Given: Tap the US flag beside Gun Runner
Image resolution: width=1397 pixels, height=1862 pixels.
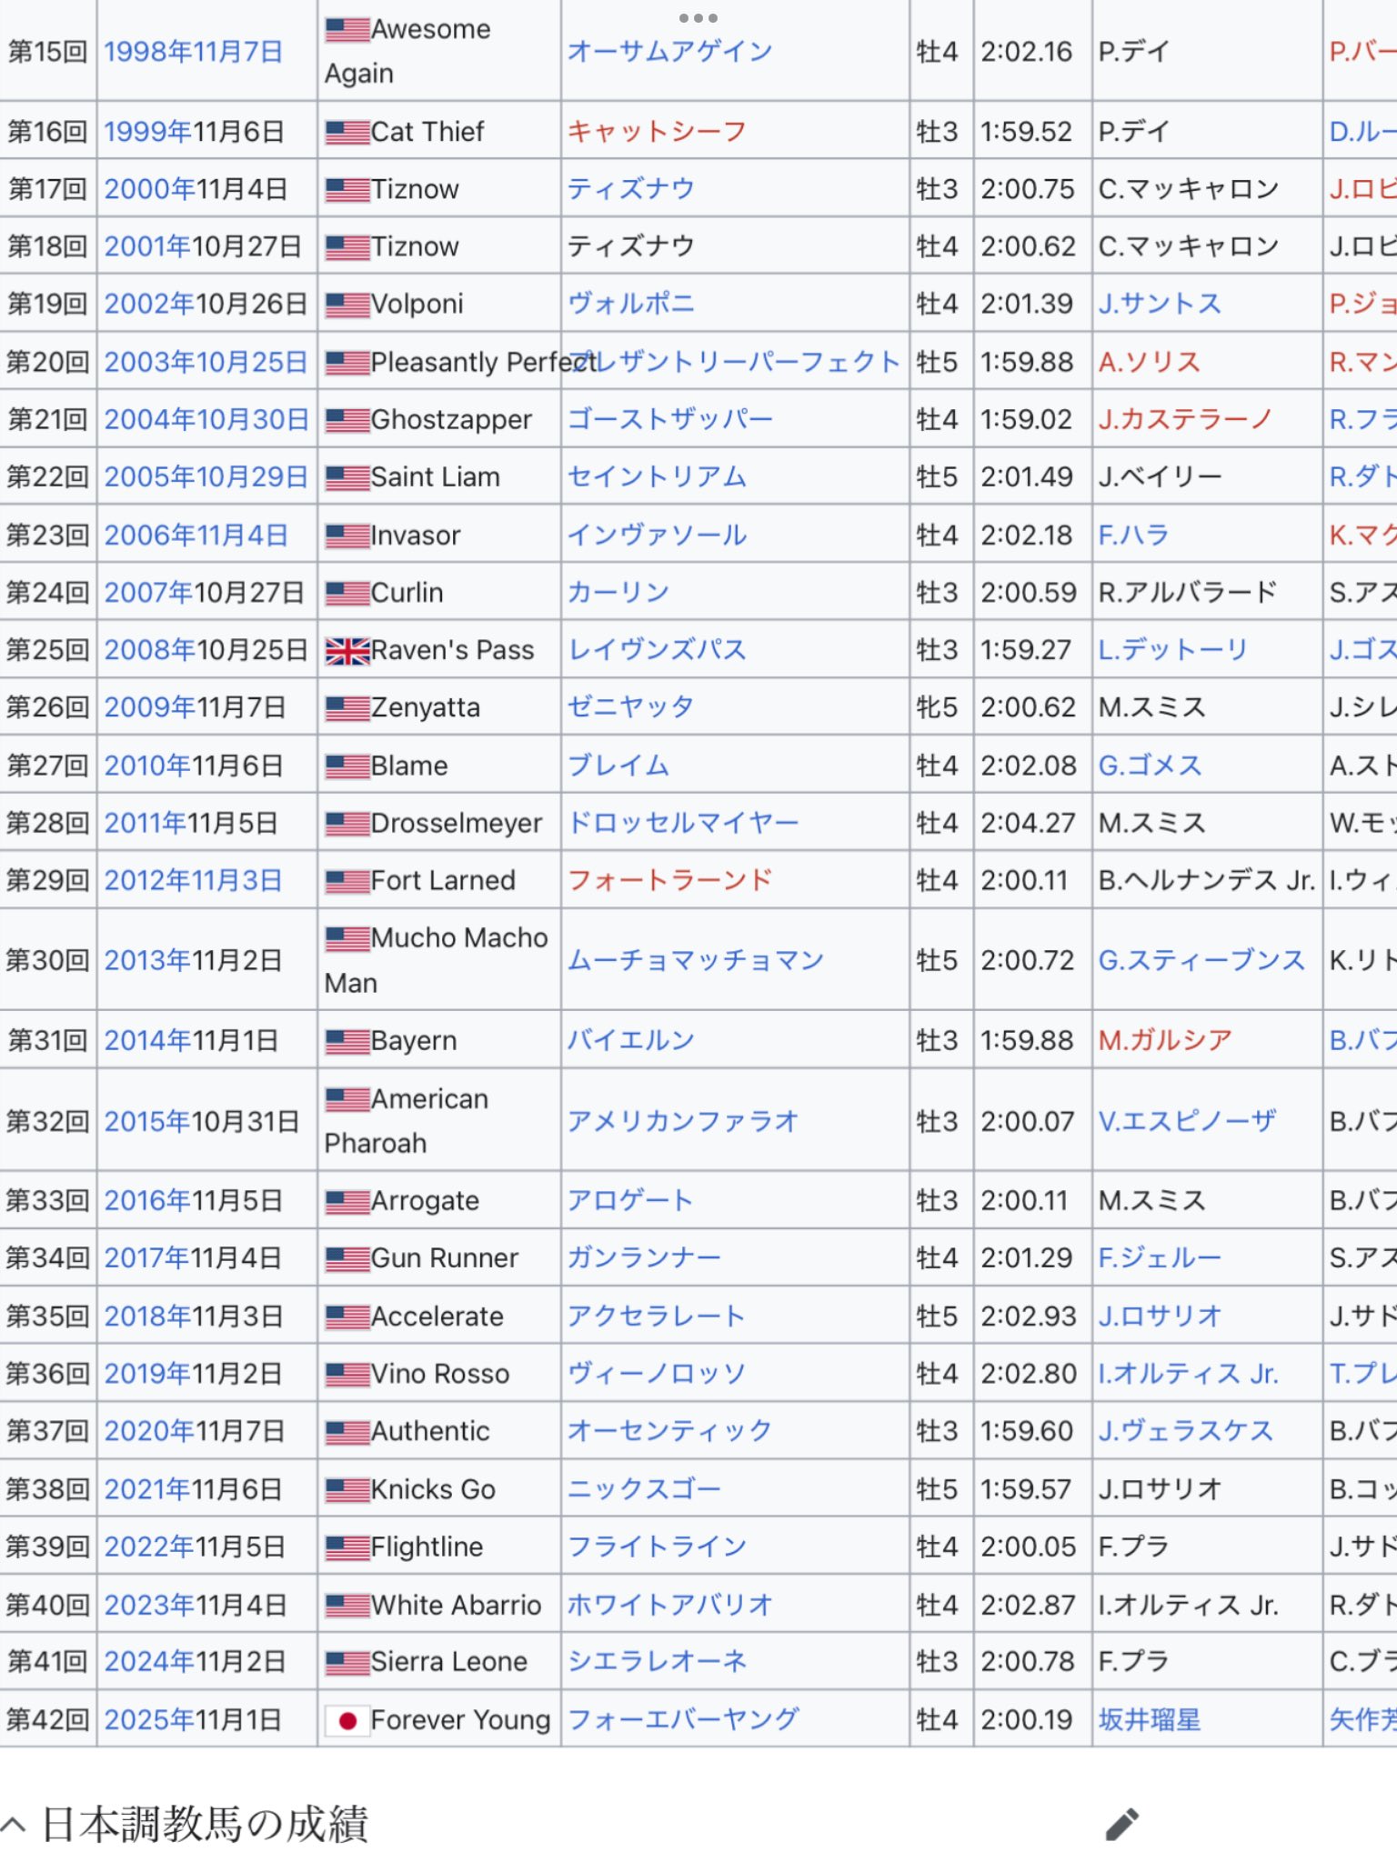Looking at the screenshot, I should point(347,1259).
